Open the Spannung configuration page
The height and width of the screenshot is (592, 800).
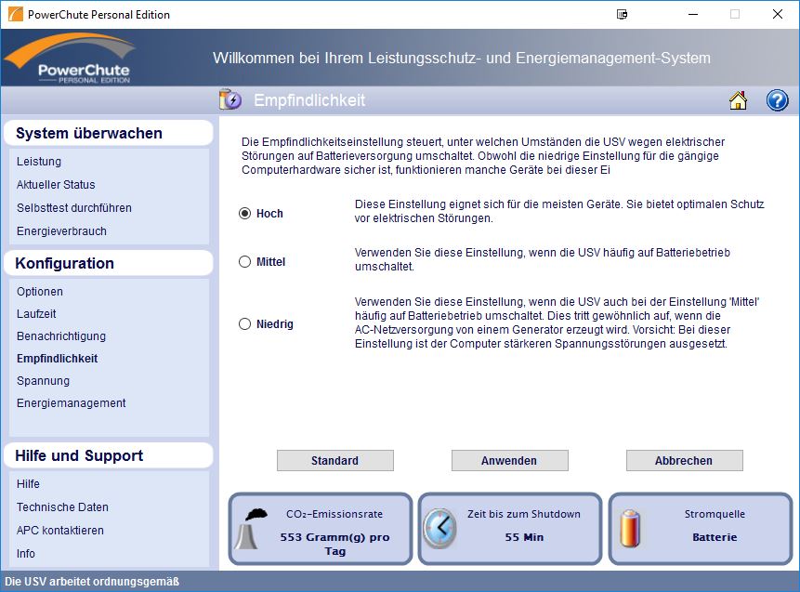[43, 381]
